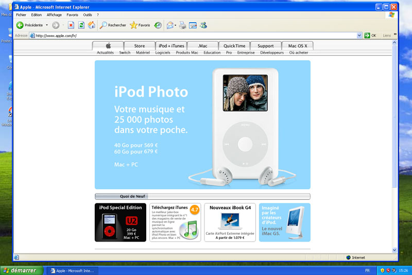Viewport: 412px width, 275px height.
Task: Click the Logiciels link
Action: (163, 53)
